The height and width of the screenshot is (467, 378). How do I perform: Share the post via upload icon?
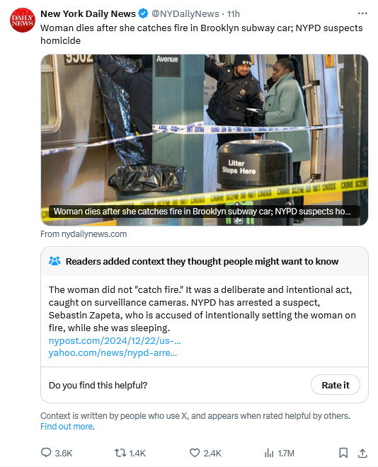[362, 453]
